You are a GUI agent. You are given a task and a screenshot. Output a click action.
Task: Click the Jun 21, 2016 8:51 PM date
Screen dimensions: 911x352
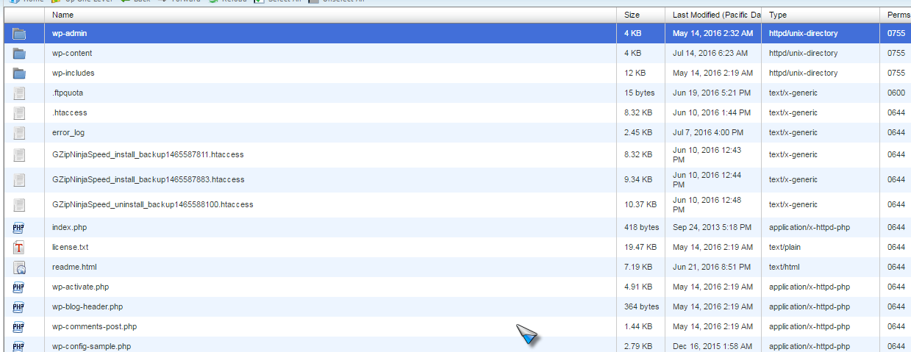point(711,267)
